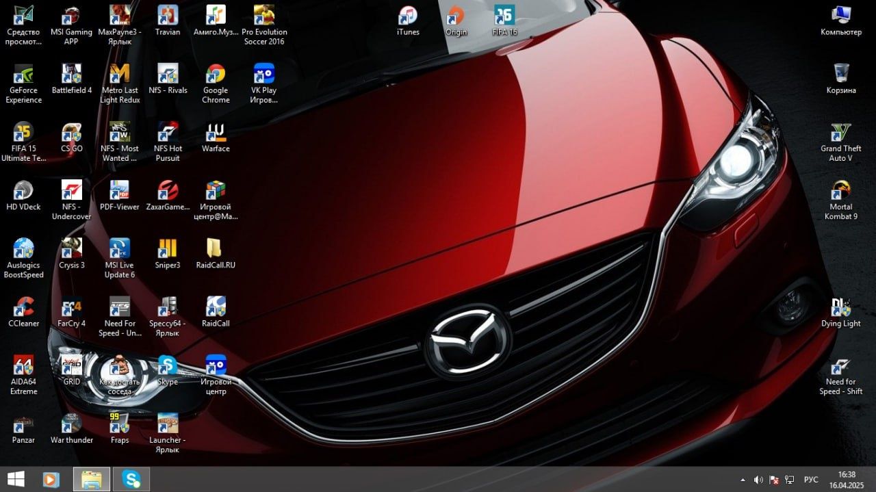Select Need For Speed - Underground icon
Screen dimensions: 876x492
(x=120, y=316)
